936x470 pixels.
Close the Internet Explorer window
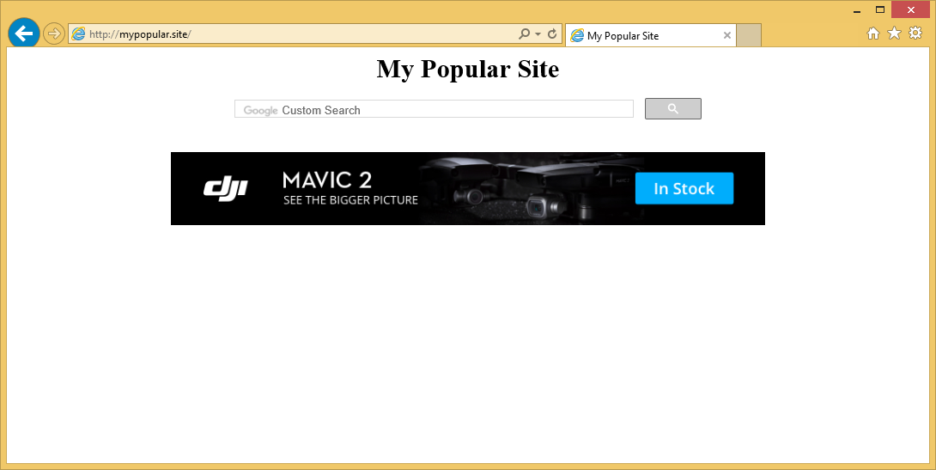pyautogui.click(x=911, y=9)
